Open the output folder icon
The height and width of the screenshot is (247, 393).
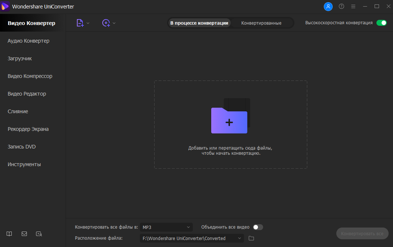click(251, 238)
